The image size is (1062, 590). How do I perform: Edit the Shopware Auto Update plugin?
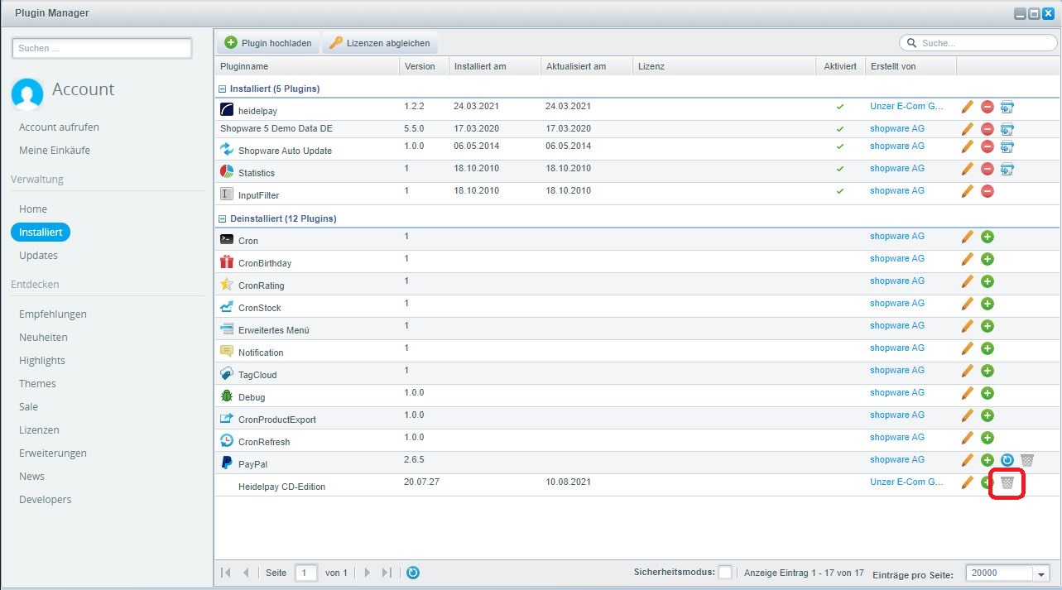click(967, 146)
